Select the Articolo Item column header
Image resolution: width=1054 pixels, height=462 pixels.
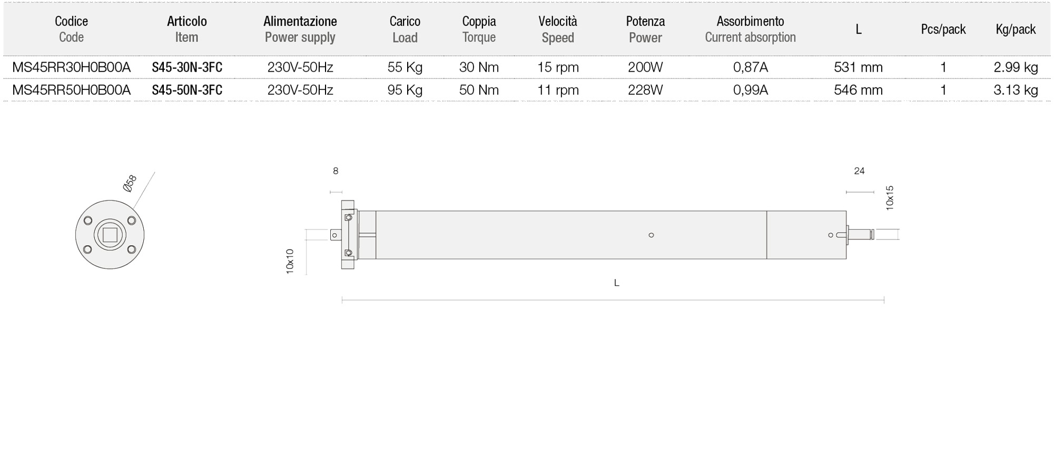click(187, 29)
